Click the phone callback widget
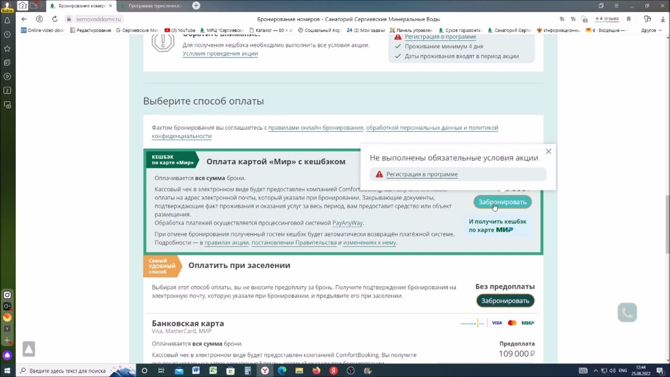This screenshot has height=377, width=670. click(627, 313)
